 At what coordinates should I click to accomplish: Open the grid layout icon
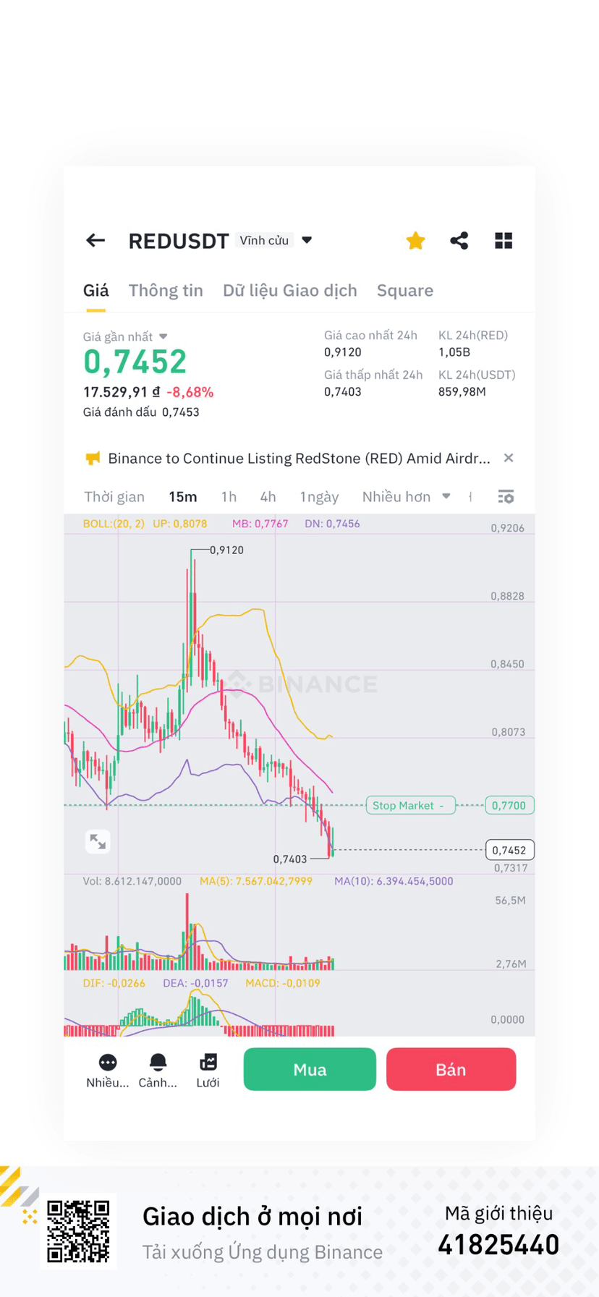coord(504,240)
